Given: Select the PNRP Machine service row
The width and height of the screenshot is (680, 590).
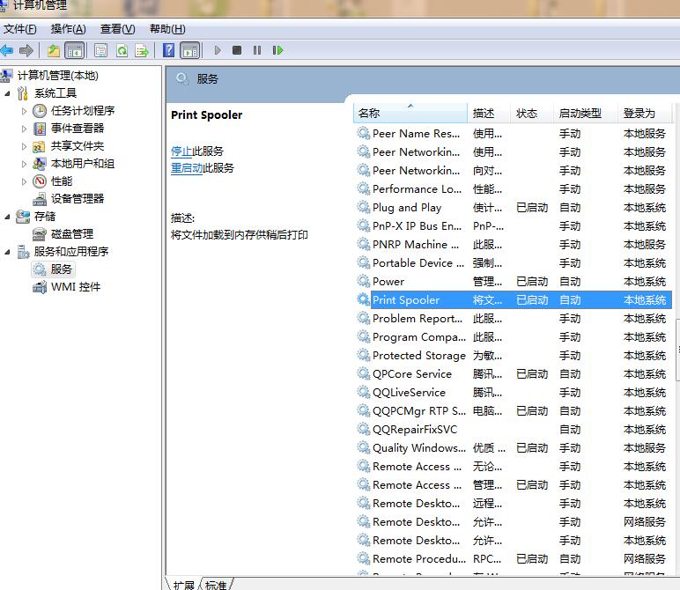Looking at the screenshot, I should [513, 245].
